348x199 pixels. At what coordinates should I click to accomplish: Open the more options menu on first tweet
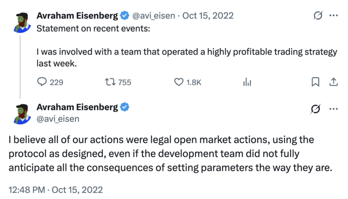coord(333,16)
